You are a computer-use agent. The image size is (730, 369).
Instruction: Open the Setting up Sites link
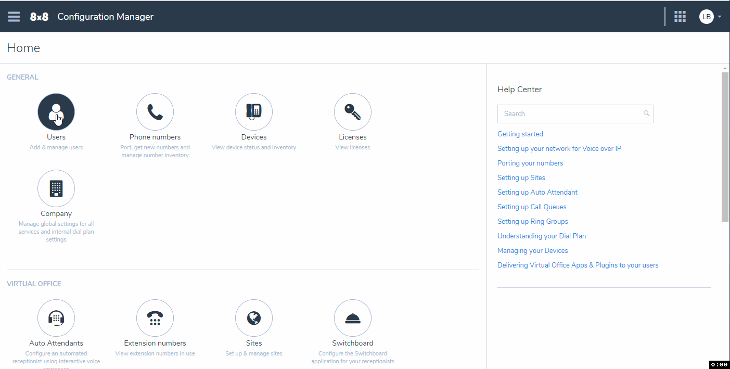521,177
